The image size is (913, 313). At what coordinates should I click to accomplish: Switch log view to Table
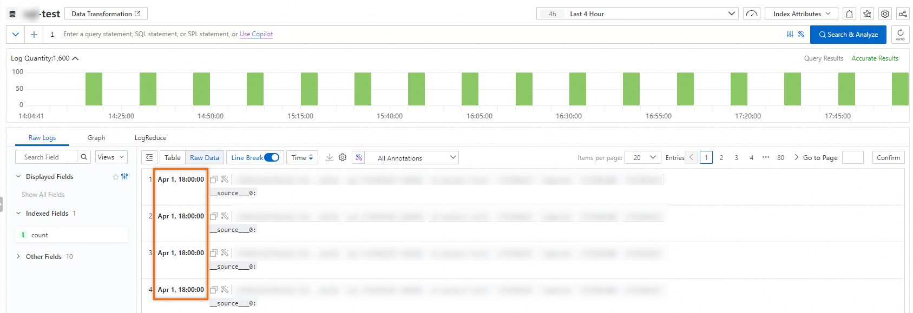(173, 157)
